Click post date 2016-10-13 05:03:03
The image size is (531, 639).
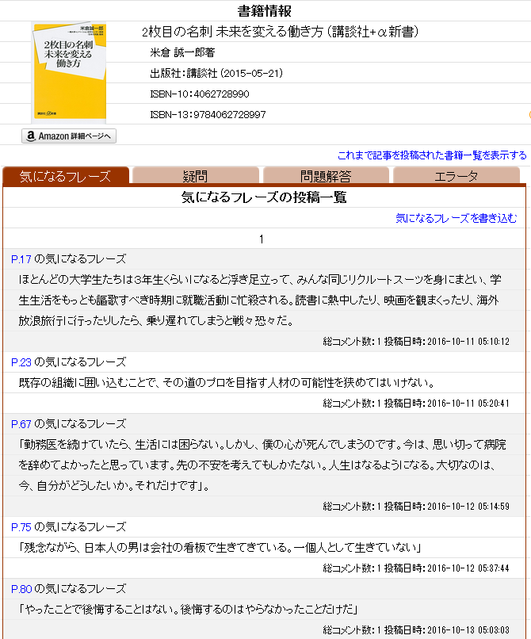[468, 630]
